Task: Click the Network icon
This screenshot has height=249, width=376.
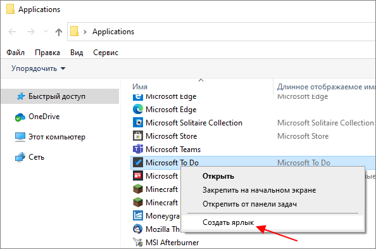Action: pos(20,157)
